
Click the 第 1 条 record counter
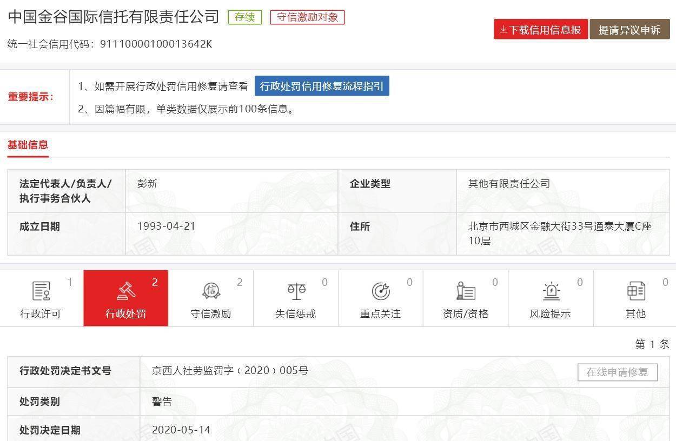coord(652,344)
